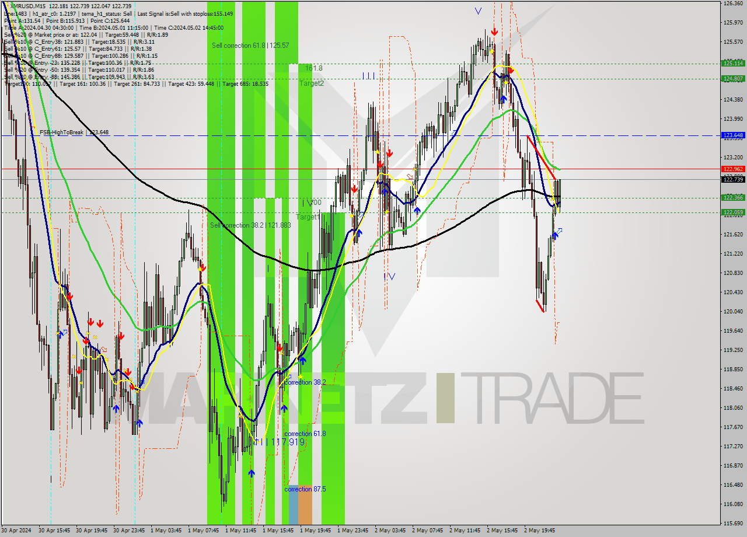Click the '30 Apr 2024' time axis label

(x=16, y=531)
